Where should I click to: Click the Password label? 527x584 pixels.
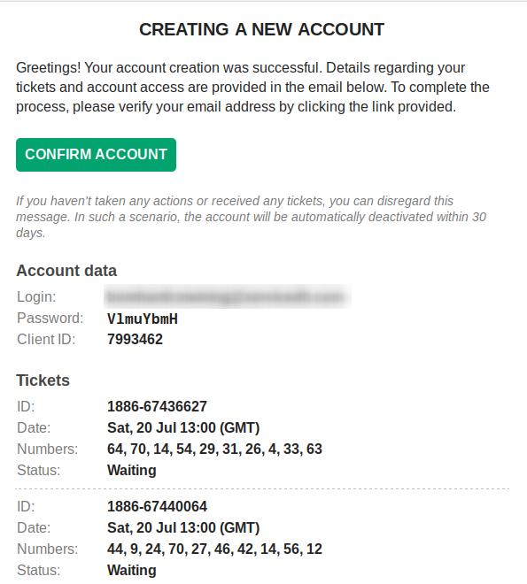click(x=50, y=318)
